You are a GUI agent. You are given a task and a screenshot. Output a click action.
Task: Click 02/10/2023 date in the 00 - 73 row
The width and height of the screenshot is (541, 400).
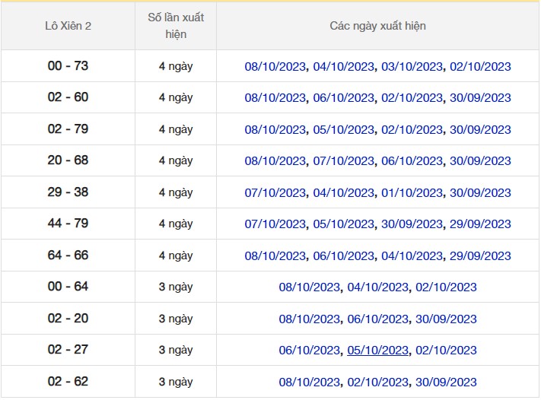click(x=480, y=67)
